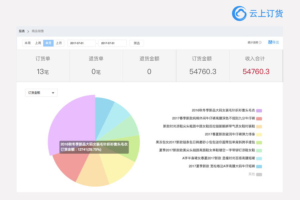
Task: Click the 退货单 0笔 summary card
Action: (x=96, y=66)
